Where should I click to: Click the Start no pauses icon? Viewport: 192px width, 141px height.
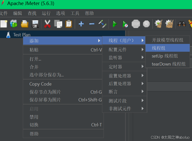pos(125,24)
